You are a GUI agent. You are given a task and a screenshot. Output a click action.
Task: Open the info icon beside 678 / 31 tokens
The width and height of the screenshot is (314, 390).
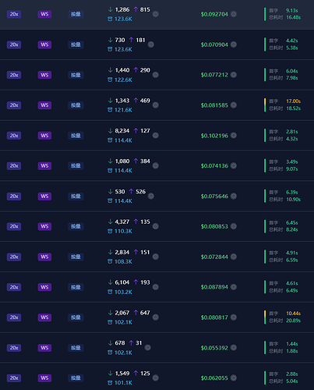[x=147, y=348]
